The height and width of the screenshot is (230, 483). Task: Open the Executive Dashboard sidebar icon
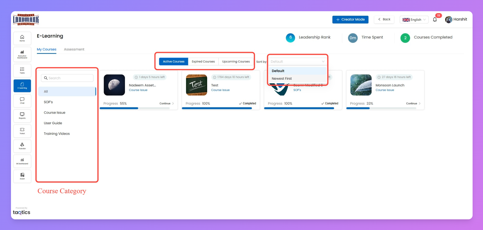(22, 54)
